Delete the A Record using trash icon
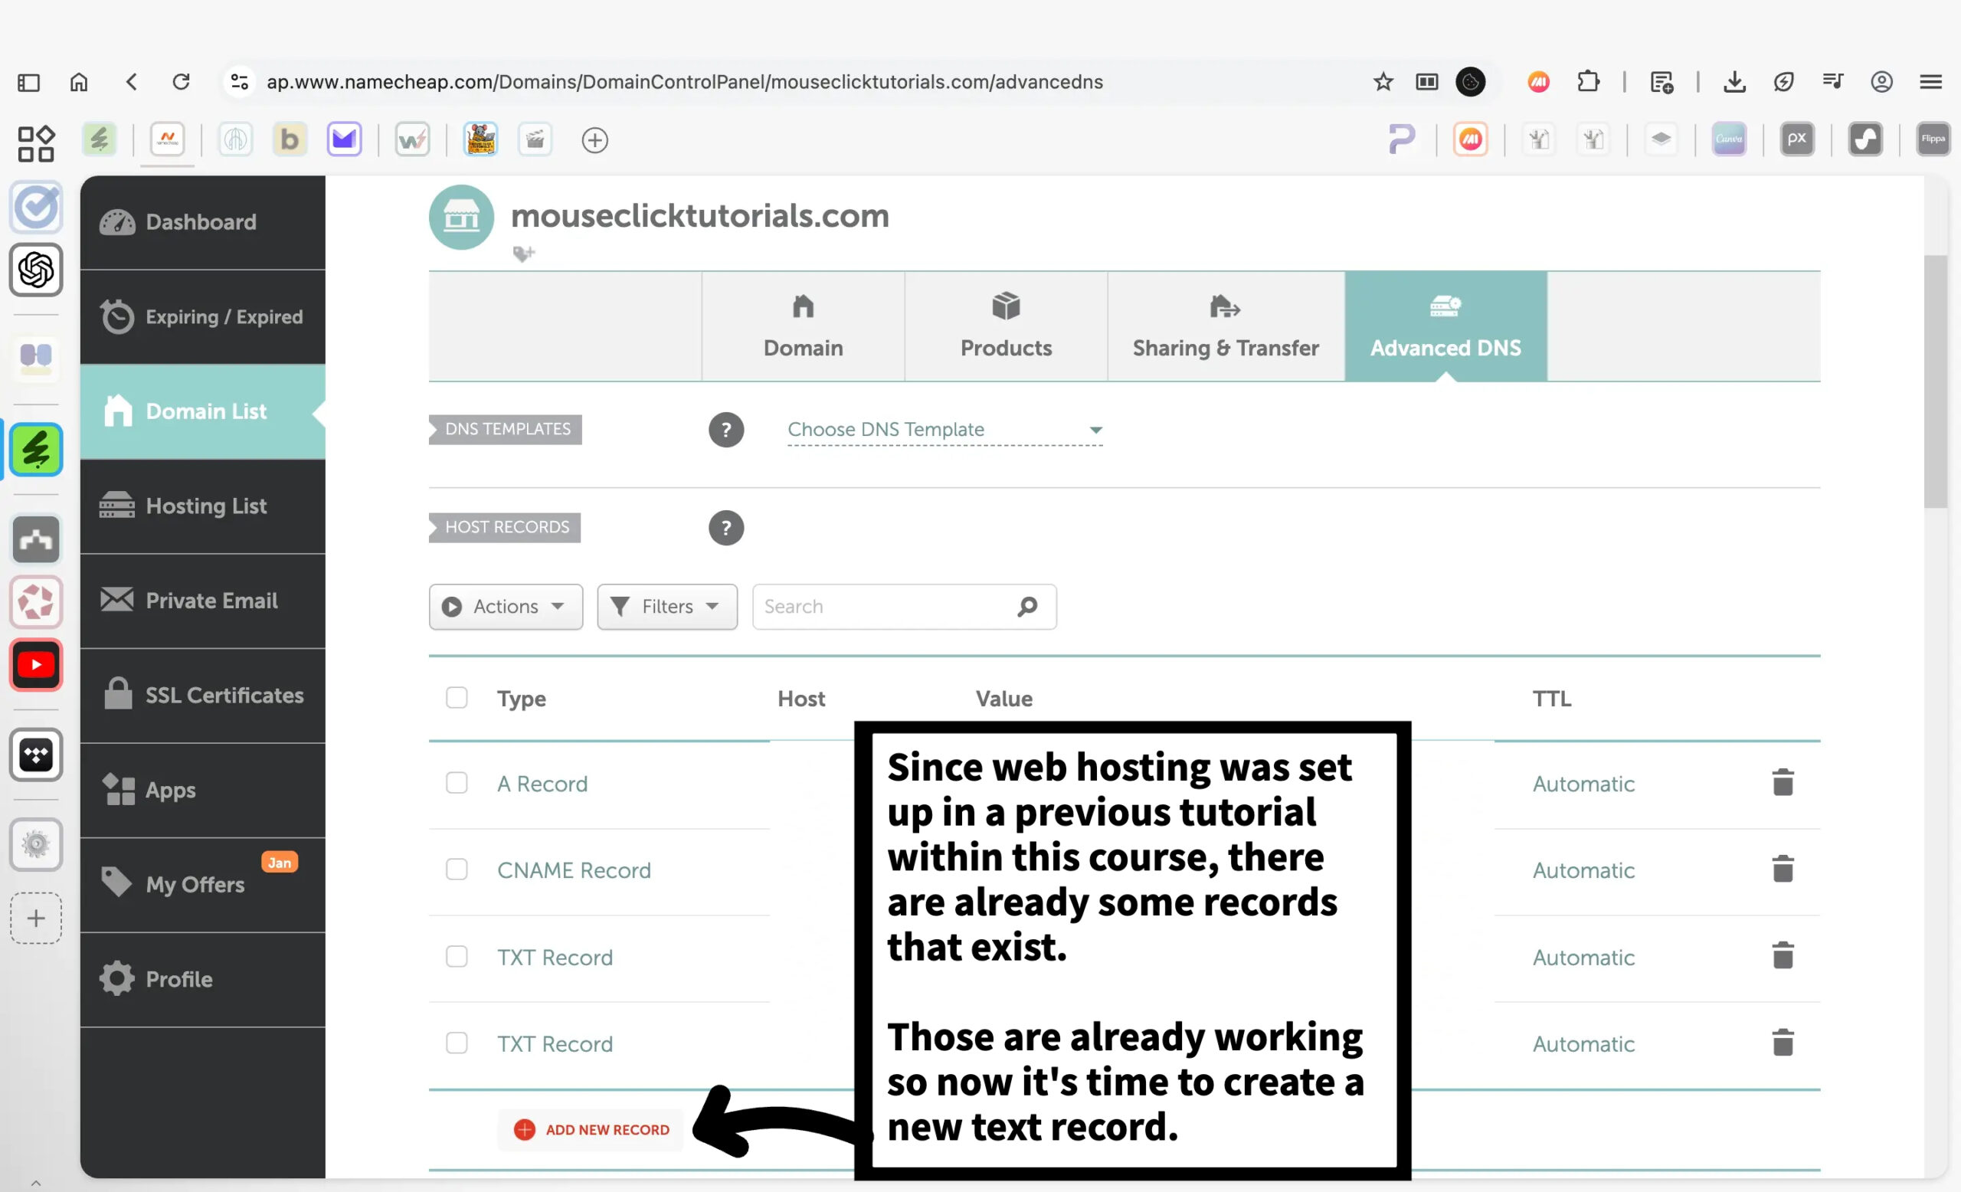The image size is (1961, 1192). click(x=1782, y=783)
